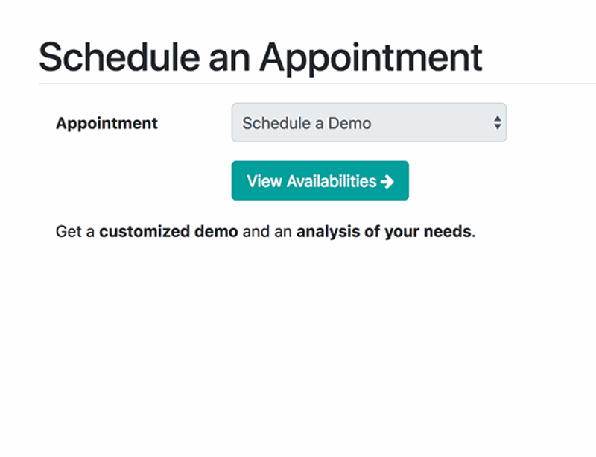Click the Appointment field label

(107, 123)
